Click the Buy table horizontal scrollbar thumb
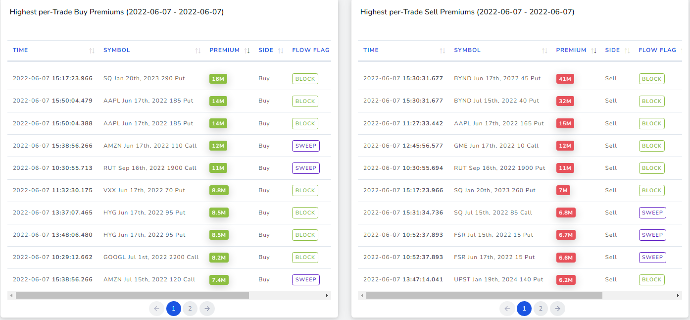 coord(132,296)
